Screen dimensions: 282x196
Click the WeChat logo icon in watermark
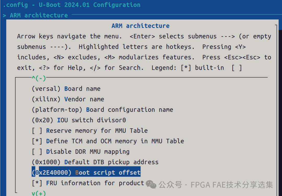[151, 185]
